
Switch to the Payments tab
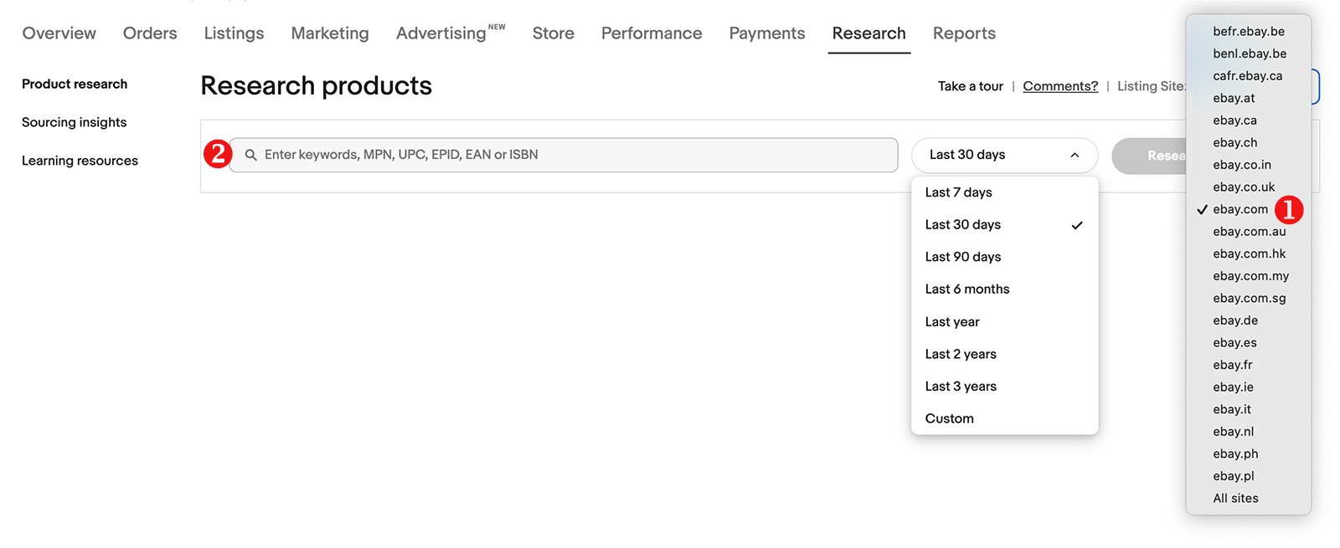(767, 33)
